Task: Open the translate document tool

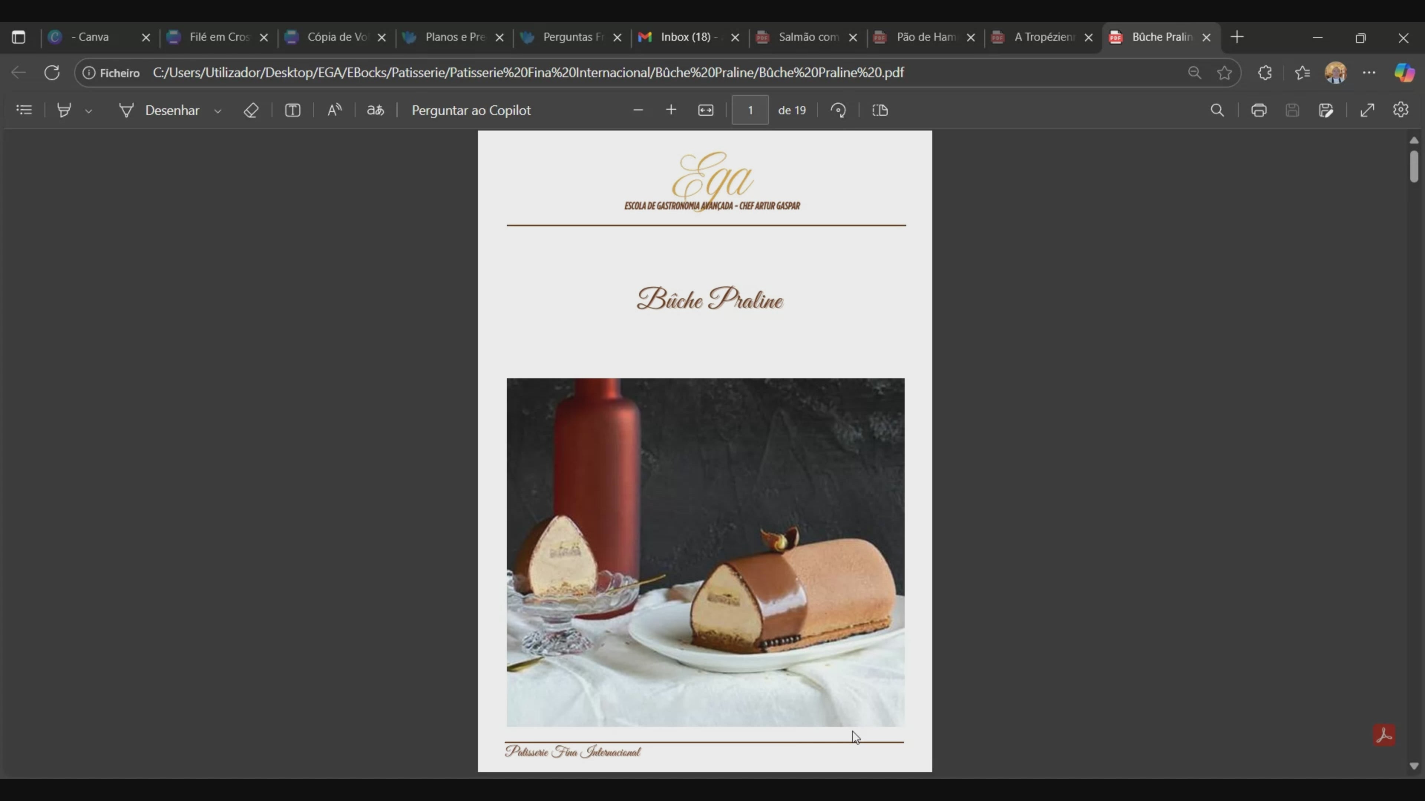Action: pos(375,110)
